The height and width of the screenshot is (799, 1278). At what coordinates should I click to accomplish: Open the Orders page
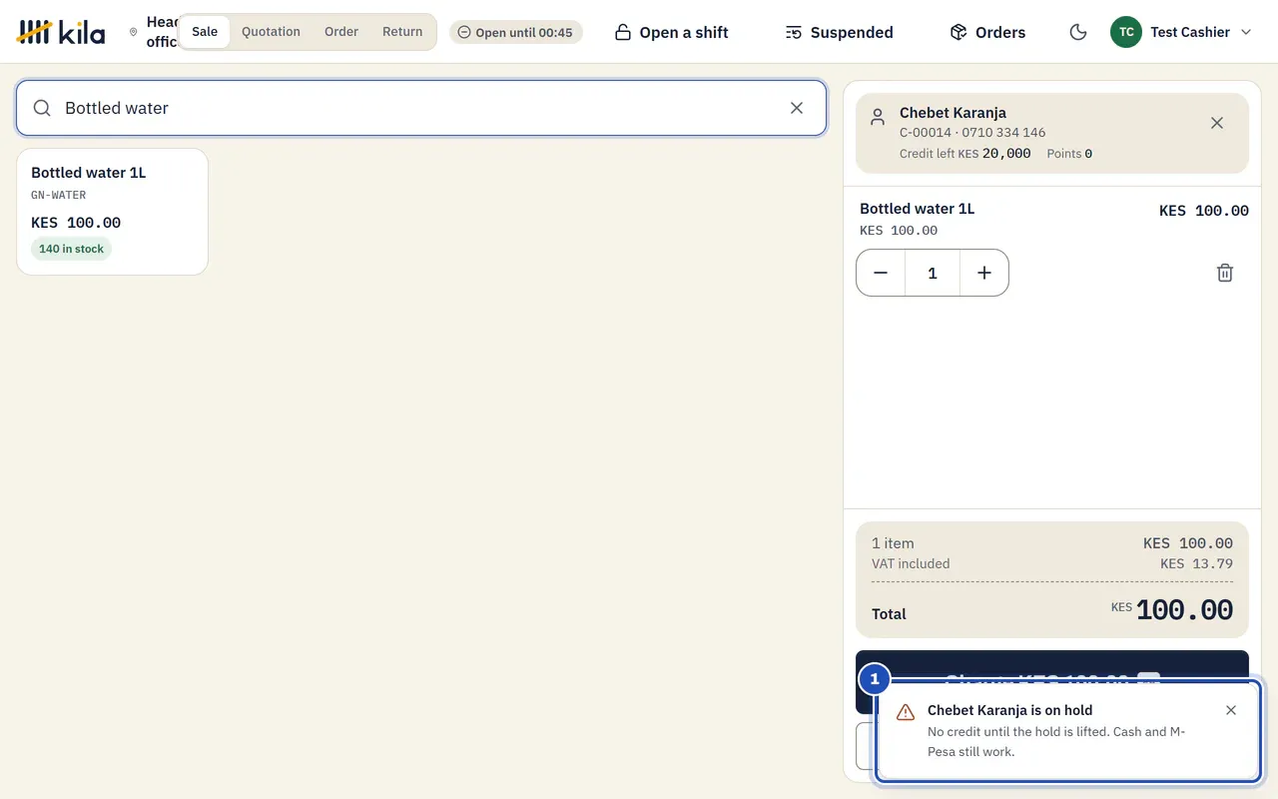(987, 32)
